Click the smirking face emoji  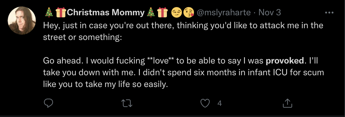pos(176,12)
